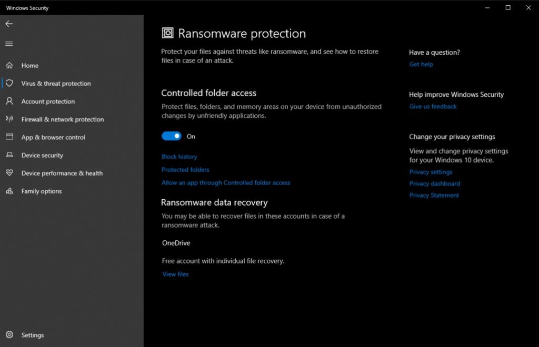Open Get help
This screenshot has width=539, height=347.
click(421, 64)
